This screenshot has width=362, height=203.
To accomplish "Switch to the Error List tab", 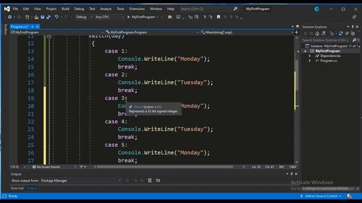I will click(x=18, y=188).
